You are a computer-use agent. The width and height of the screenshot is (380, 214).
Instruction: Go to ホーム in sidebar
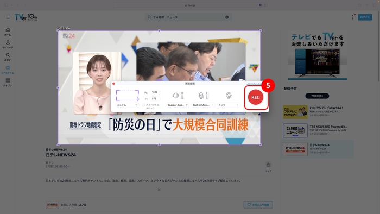(x=8, y=32)
